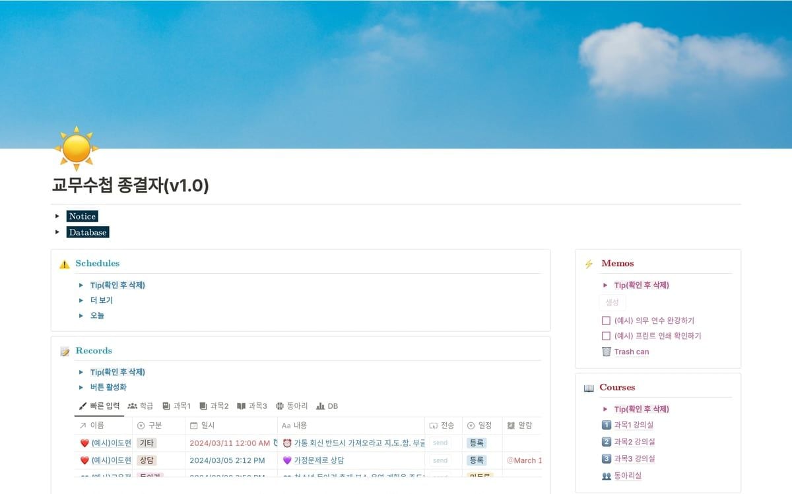Click the Aa icon in 내용 column header
This screenshot has height=494, width=792.
[x=286, y=425]
